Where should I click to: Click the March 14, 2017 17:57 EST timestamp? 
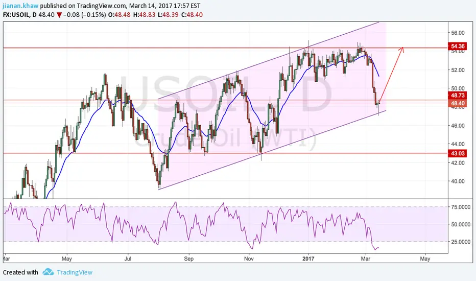pos(164,6)
